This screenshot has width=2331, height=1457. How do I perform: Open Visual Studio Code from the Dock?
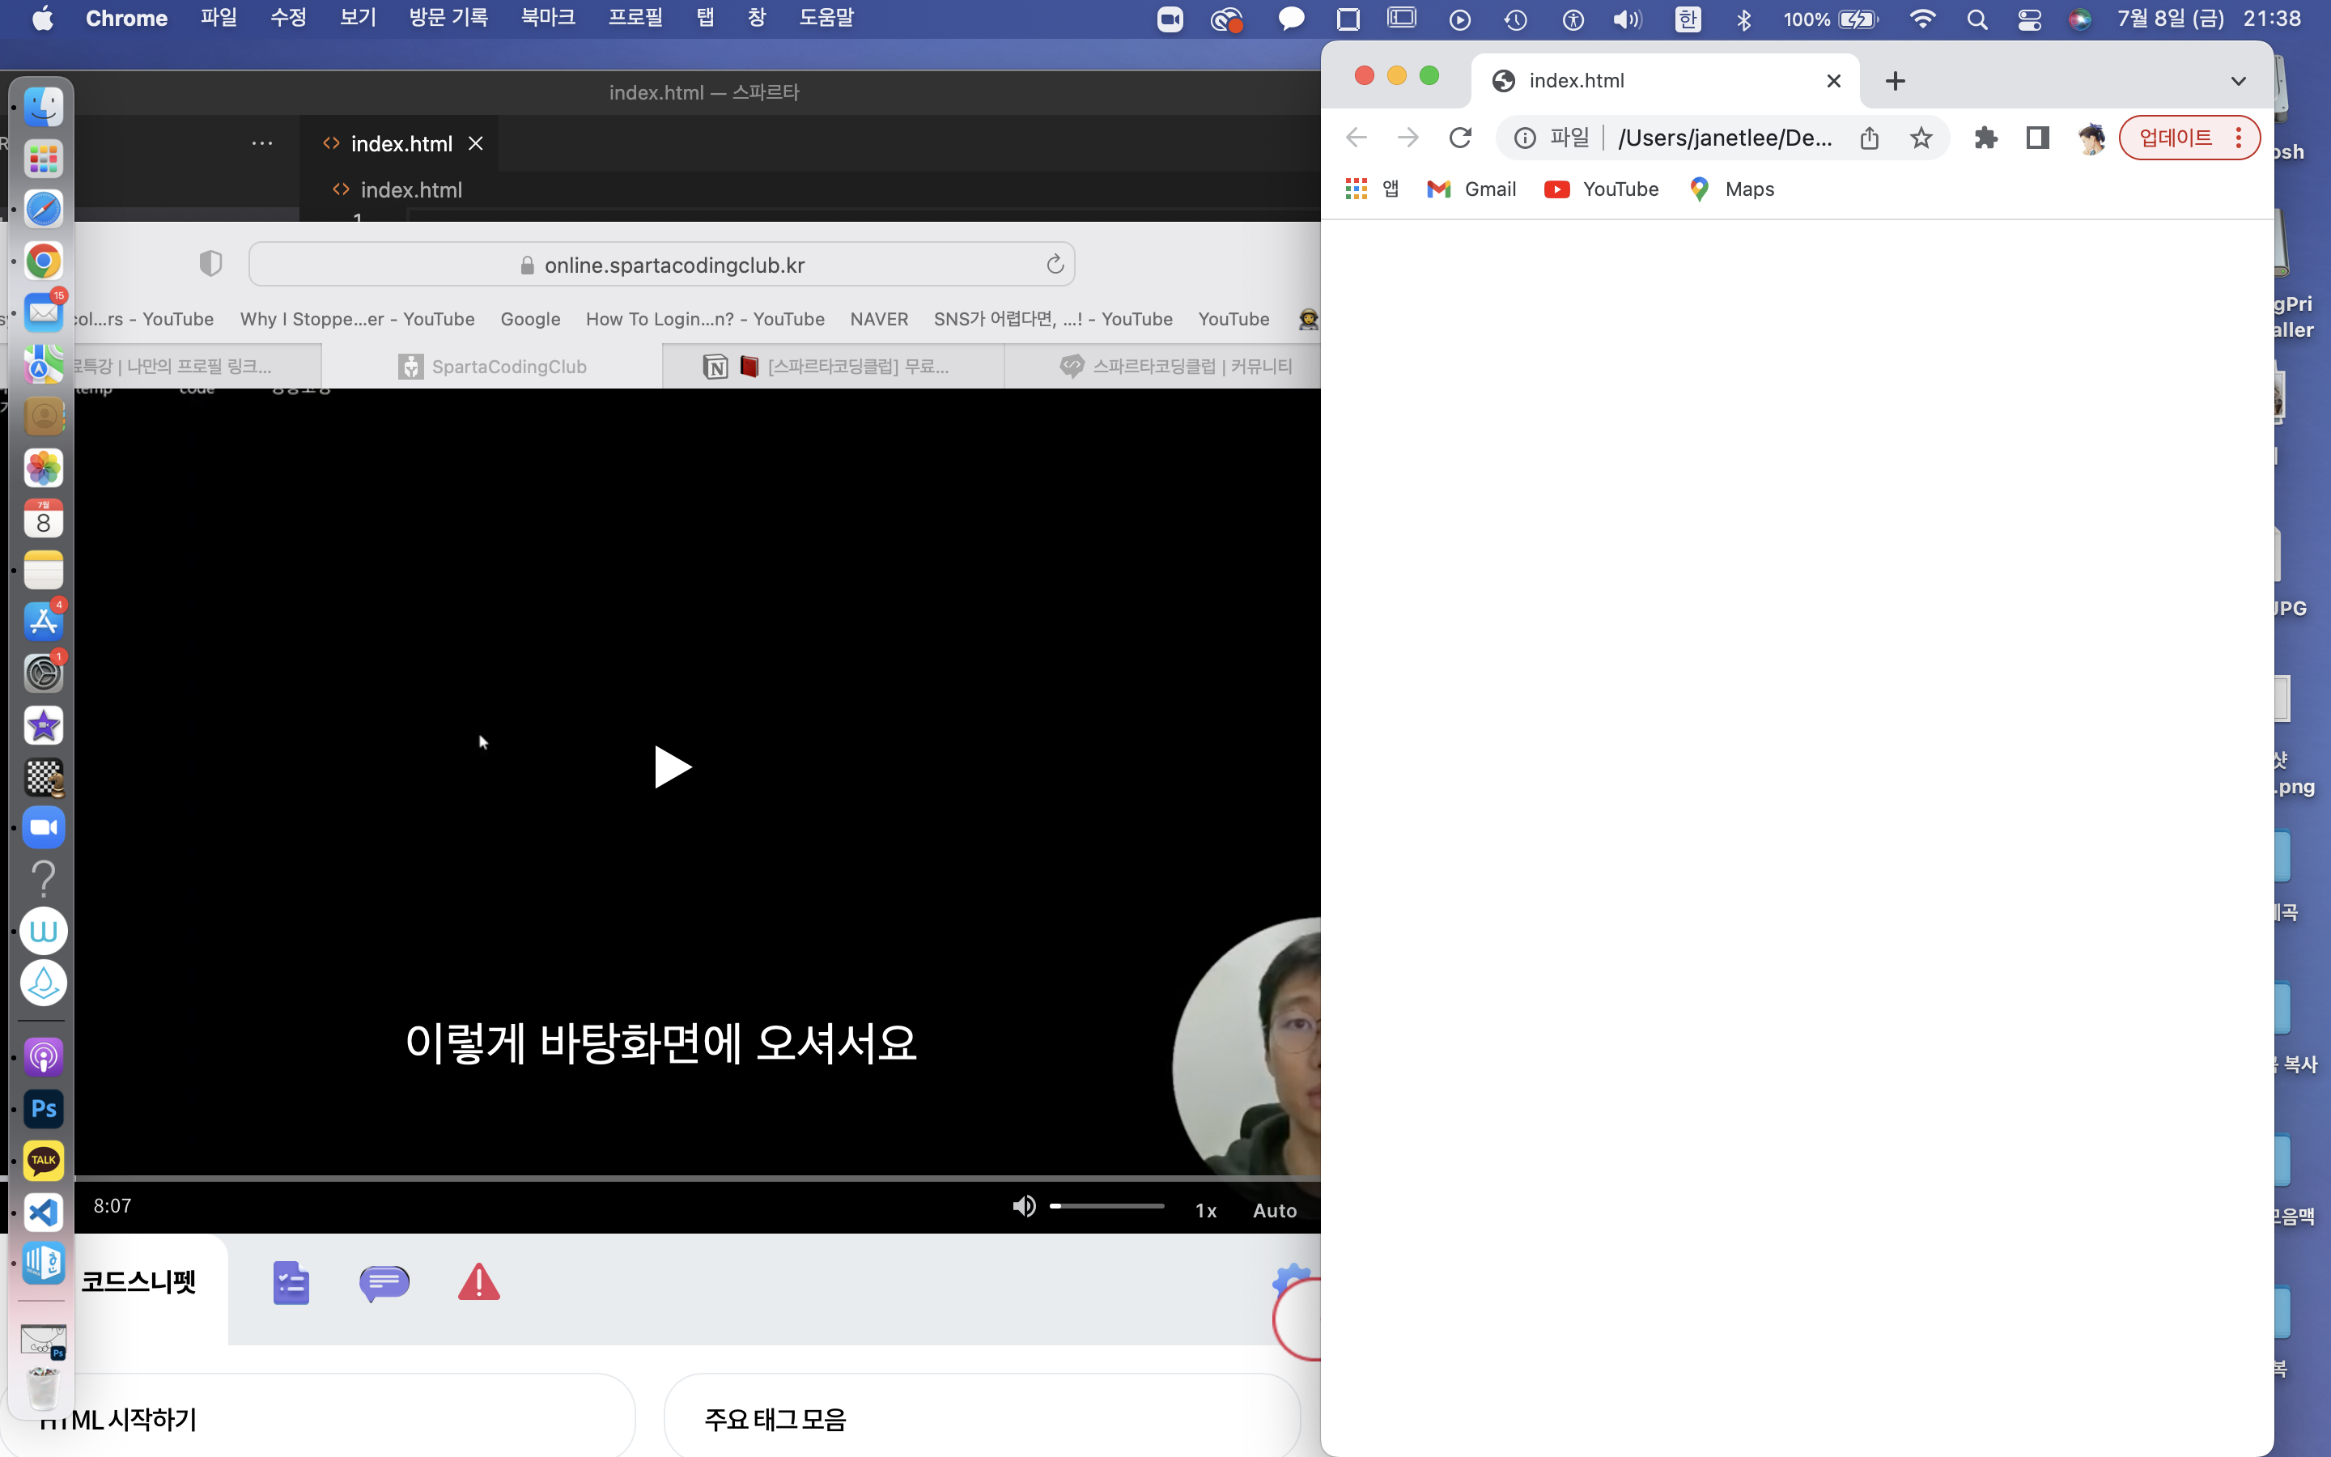point(44,1213)
